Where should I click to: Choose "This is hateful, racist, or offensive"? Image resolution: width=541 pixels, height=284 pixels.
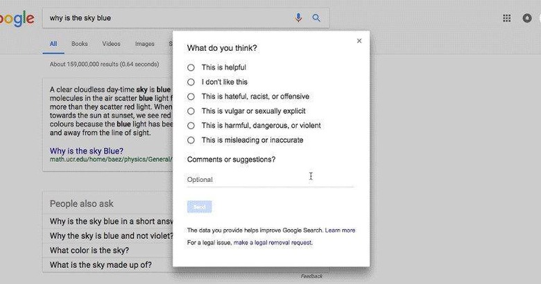click(191, 97)
